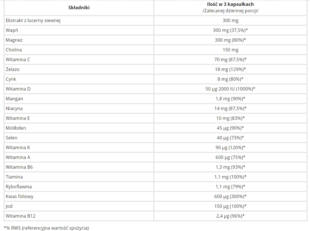Image resolution: width=310 pixels, height=231 pixels.
Task: Click the Kwas foliowy ingredient cell
Action: (19, 196)
